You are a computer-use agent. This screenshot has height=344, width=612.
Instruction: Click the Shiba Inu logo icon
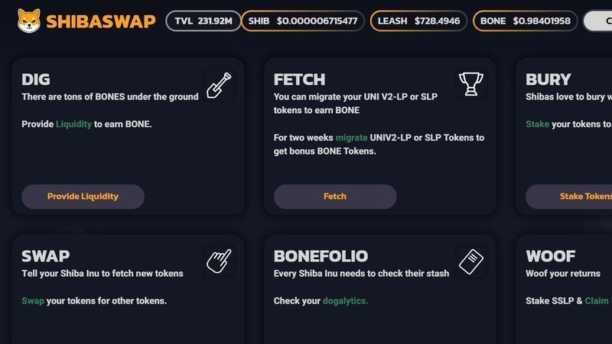tap(29, 21)
